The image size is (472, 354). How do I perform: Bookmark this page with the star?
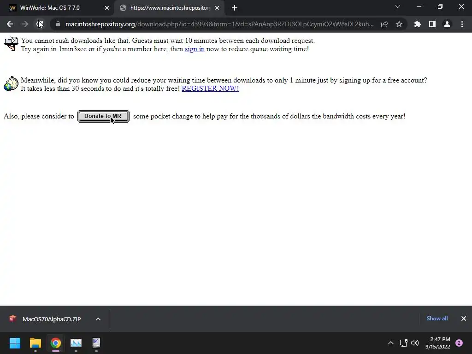tap(399, 24)
